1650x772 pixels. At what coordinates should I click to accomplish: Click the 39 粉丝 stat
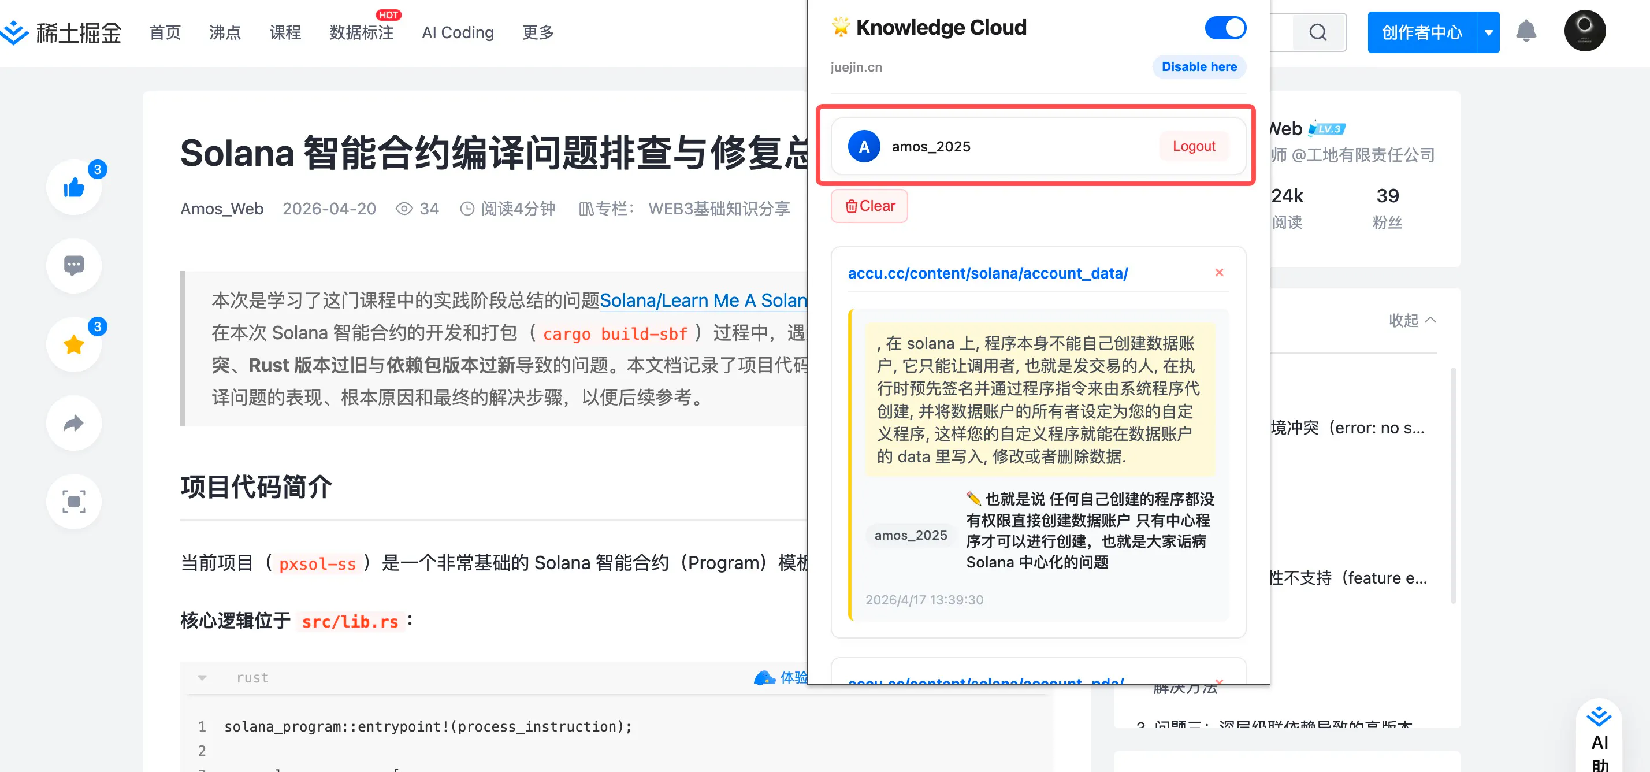click(x=1387, y=207)
